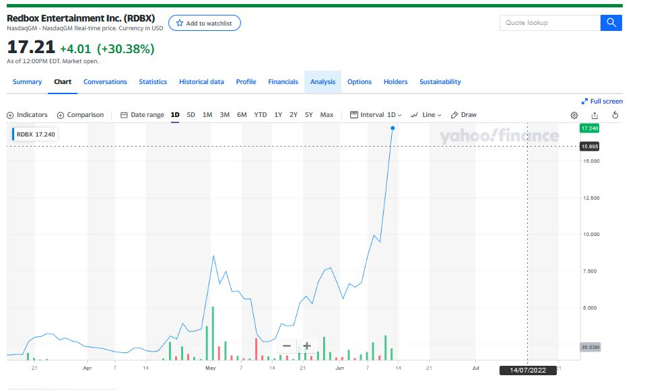Click the plus icon next to Indicators
This screenshot has width=651, height=390.
[x=10, y=116]
